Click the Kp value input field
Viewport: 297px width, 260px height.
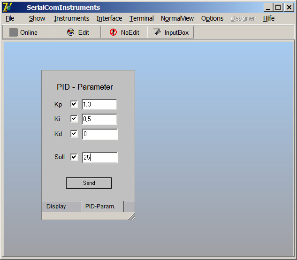pos(99,104)
